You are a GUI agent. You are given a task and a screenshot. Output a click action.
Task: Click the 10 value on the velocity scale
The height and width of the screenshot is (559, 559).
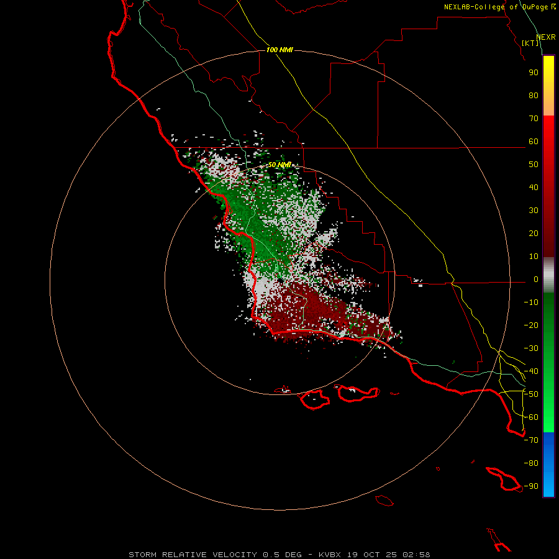pyautogui.click(x=534, y=257)
